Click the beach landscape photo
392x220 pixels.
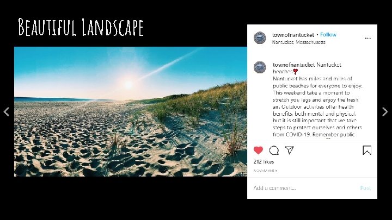click(x=131, y=112)
